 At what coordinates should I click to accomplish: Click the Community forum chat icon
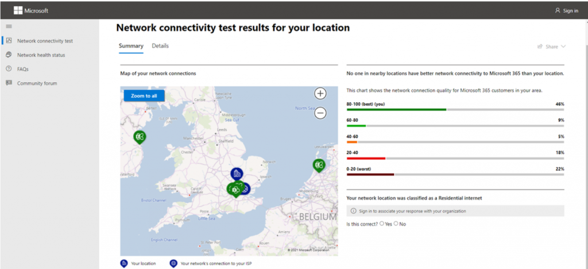coord(9,83)
